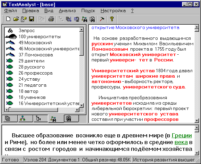Click bottom text pane scroll up arrow
Screen dimensions: 201x164
(197, 128)
